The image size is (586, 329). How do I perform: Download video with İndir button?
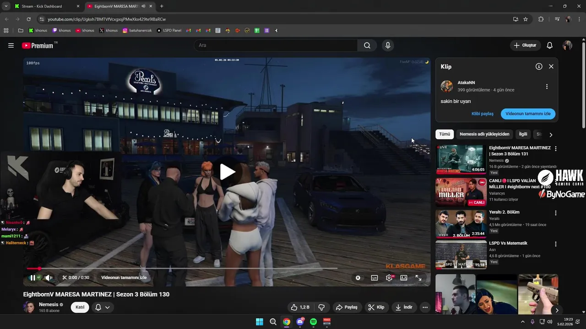(404, 307)
